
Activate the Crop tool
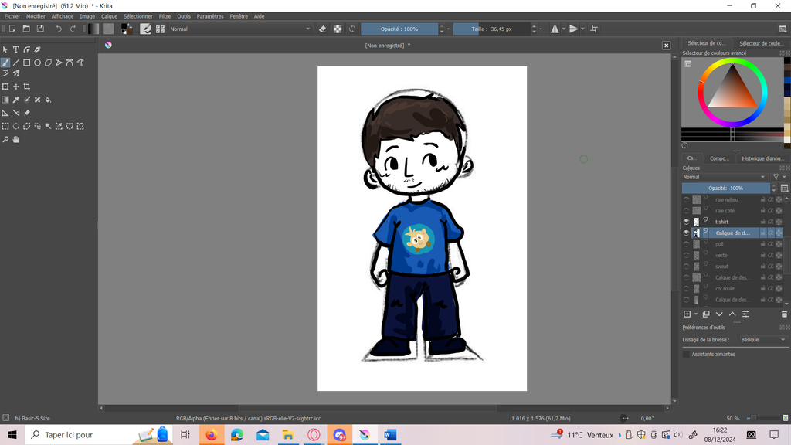(26, 87)
